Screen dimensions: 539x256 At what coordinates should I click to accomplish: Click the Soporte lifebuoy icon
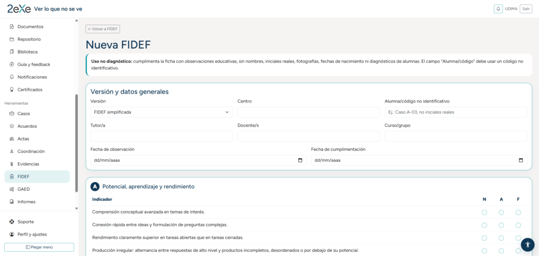coord(12,222)
